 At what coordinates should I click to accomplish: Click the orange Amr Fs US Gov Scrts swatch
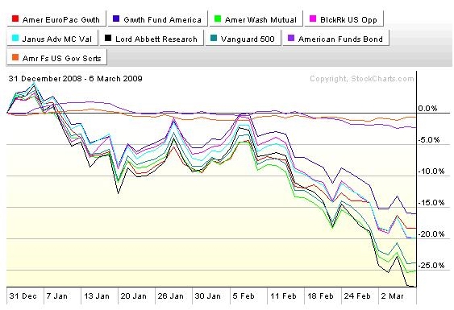[x=15, y=57]
